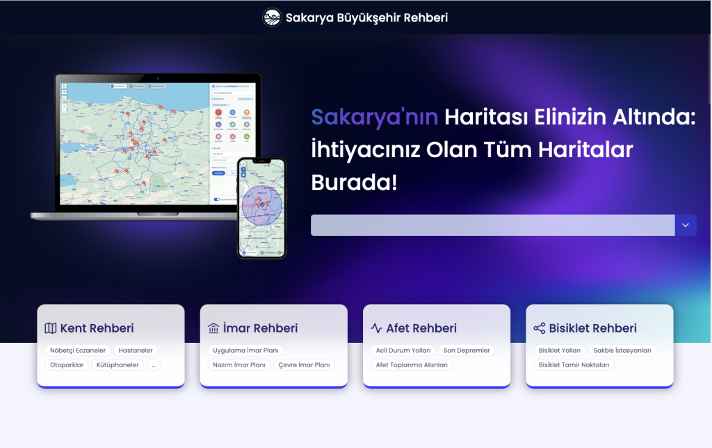
Task: Click the phone map preview image
Action: coord(261,207)
